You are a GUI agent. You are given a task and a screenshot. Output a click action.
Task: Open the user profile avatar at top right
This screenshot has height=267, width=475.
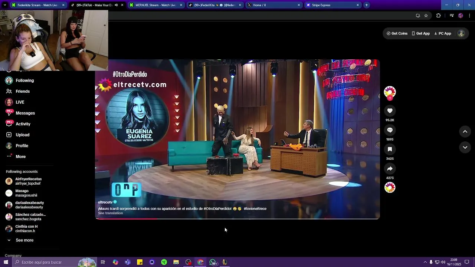click(461, 33)
